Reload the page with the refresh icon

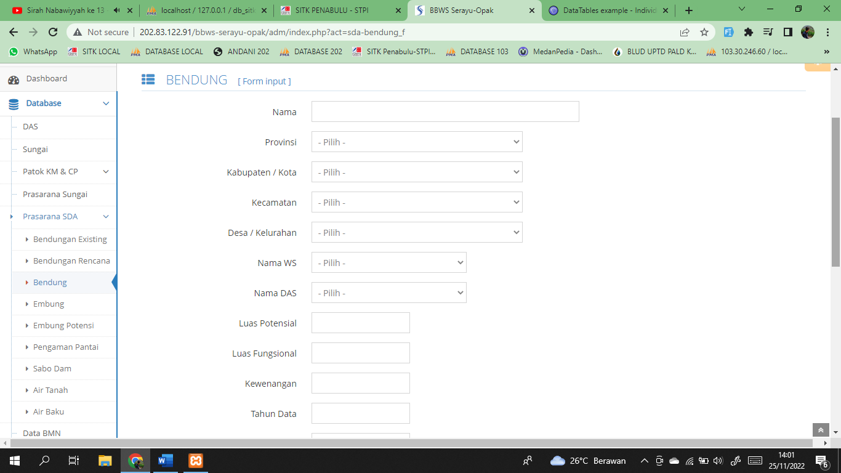pos(53,32)
